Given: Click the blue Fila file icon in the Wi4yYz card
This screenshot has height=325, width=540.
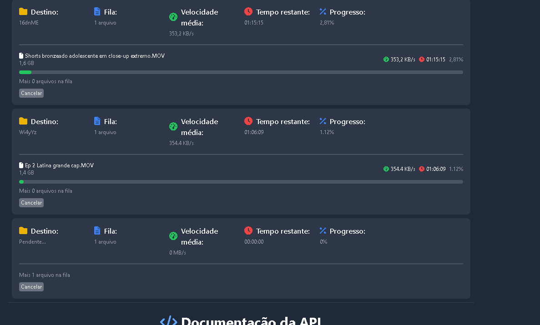Looking at the screenshot, I should (97, 121).
